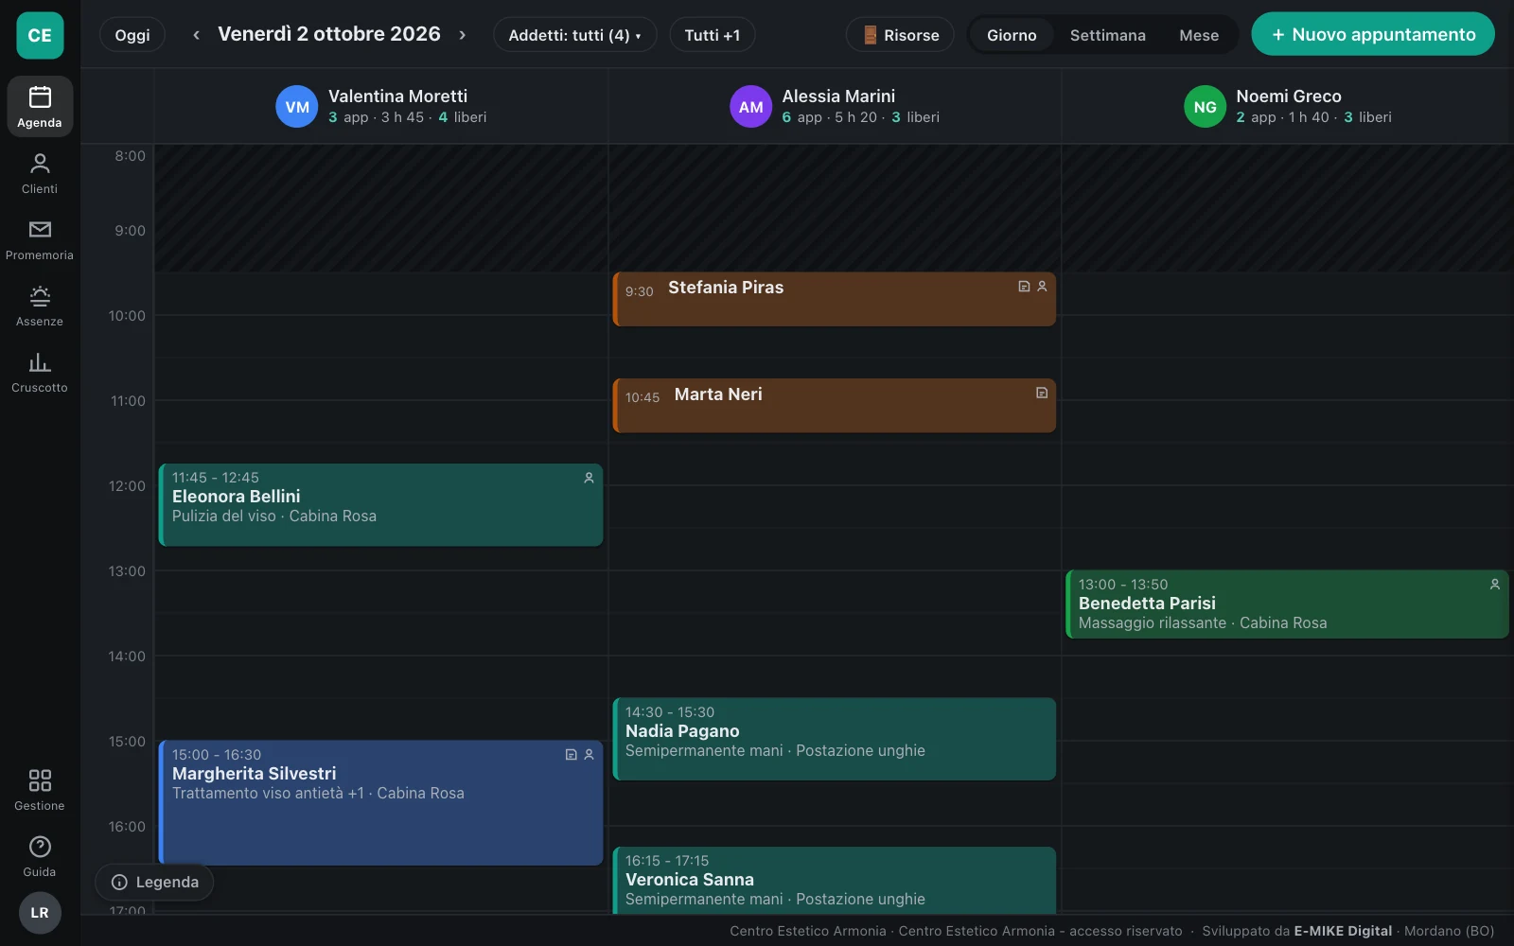Viewport: 1514px width, 946px height.
Task: Click Alessia Marini's AM avatar
Action: pyautogui.click(x=751, y=107)
